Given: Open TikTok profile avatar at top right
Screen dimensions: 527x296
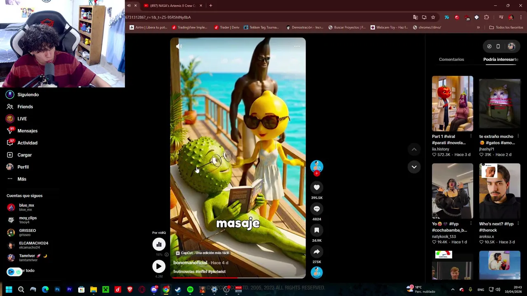Looking at the screenshot, I should pos(511,46).
